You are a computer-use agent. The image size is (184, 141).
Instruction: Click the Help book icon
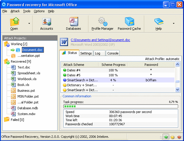coord(159,22)
